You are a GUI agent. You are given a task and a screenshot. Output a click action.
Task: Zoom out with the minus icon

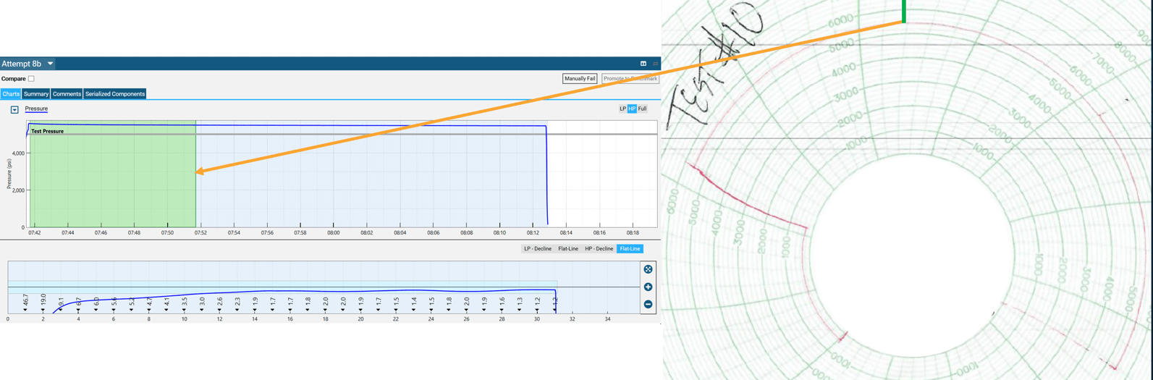648,304
